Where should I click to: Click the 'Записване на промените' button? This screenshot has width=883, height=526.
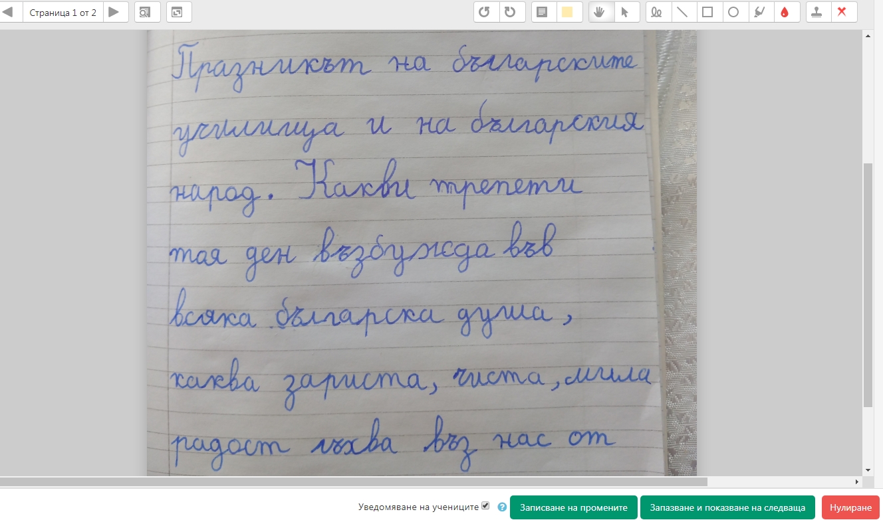coord(573,507)
